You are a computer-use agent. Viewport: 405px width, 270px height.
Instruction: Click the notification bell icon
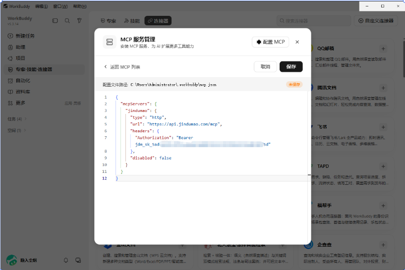66,260
